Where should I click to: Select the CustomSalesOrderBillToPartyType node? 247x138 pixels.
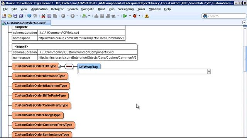point(40,95)
